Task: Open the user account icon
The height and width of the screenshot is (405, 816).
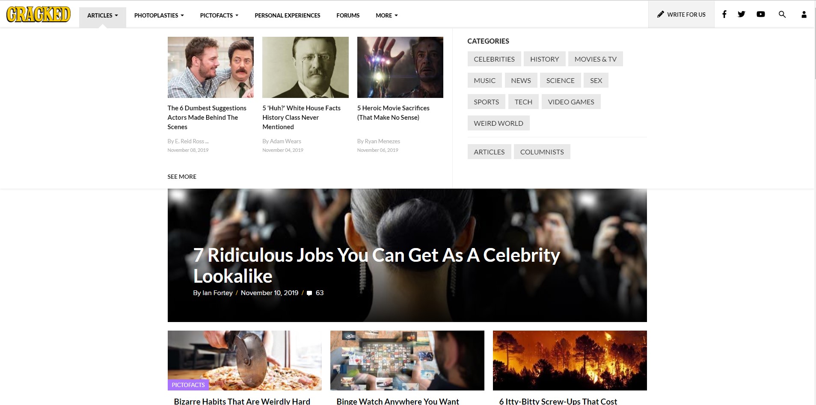Action: [x=804, y=15]
